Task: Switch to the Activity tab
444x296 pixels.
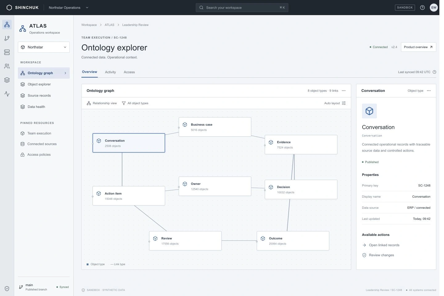Action: click(x=110, y=72)
